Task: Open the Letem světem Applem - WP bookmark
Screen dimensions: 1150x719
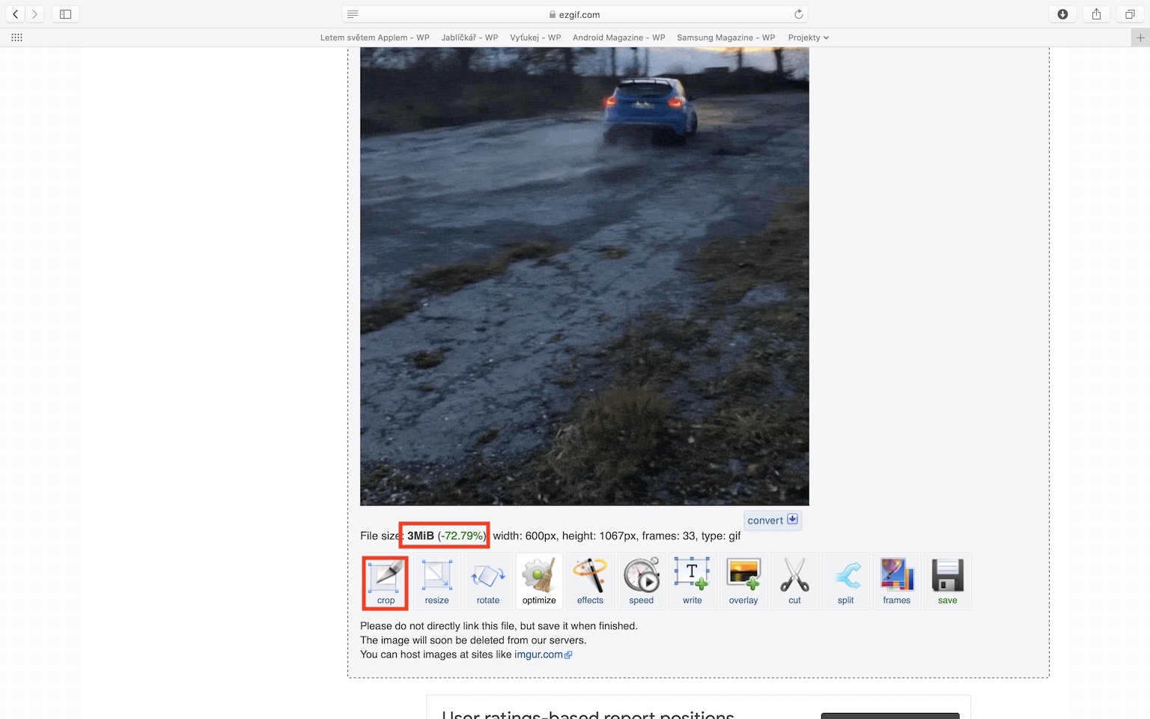Action: [374, 37]
